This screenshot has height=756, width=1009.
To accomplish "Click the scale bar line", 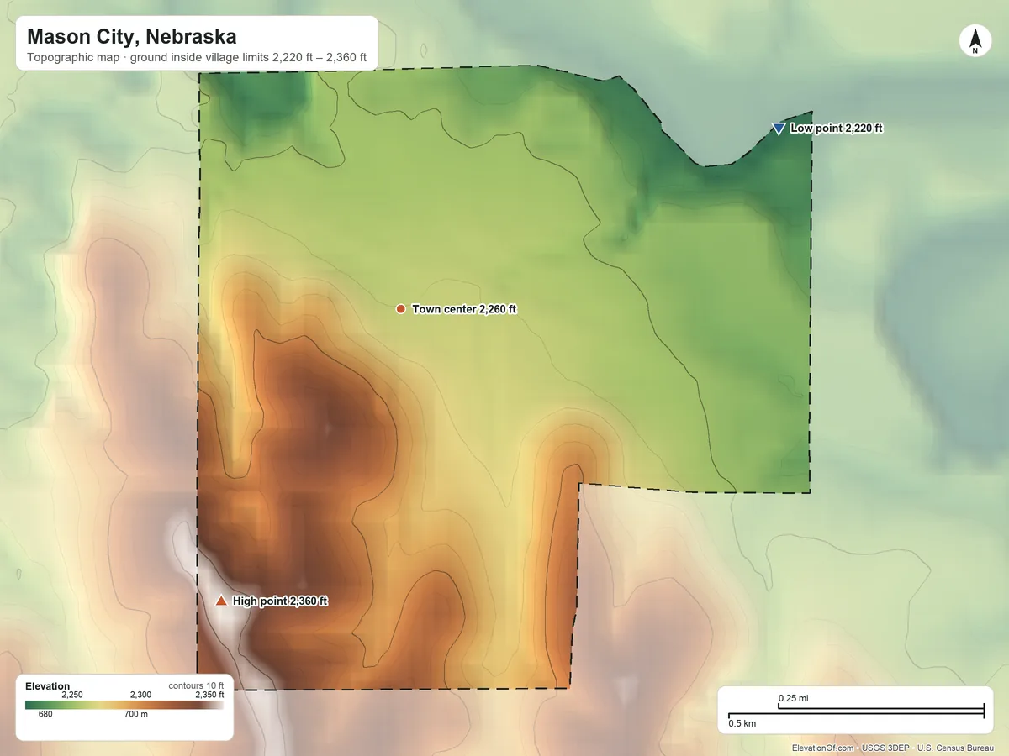I will point(856,712).
